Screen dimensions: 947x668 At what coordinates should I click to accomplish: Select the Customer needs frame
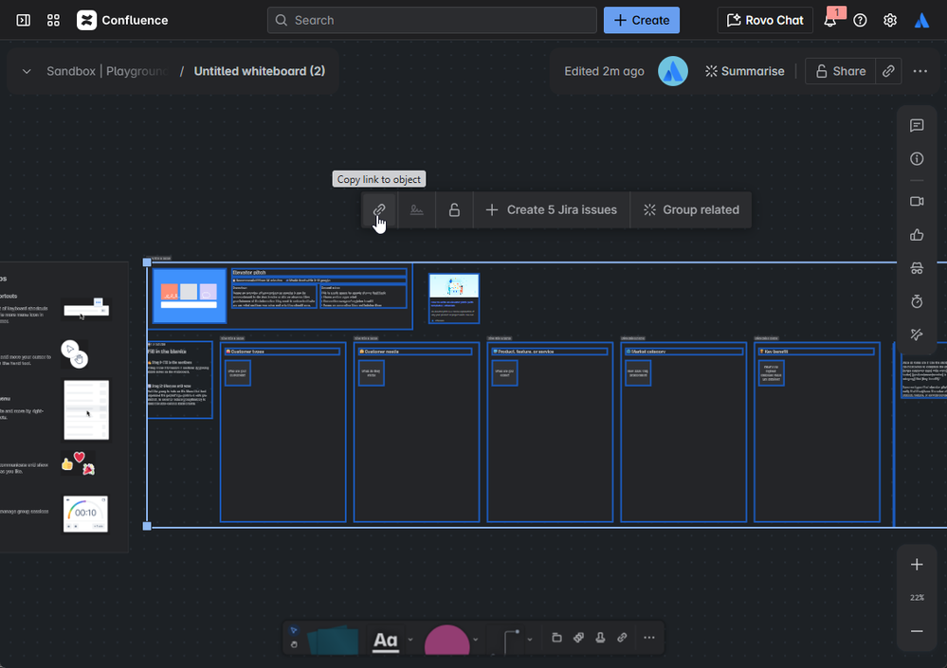(x=416, y=431)
